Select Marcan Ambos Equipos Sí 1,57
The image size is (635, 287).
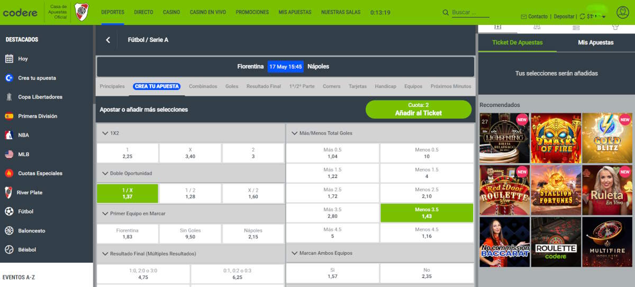(x=332, y=273)
